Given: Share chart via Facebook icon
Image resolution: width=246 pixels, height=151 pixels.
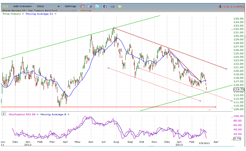Looking at the screenshot, I should pyautogui.click(x=105, y=6).
